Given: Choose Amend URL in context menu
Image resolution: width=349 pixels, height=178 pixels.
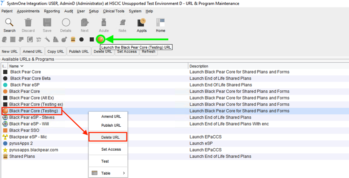Looking at the screenshot, I should tap(108, 117).
